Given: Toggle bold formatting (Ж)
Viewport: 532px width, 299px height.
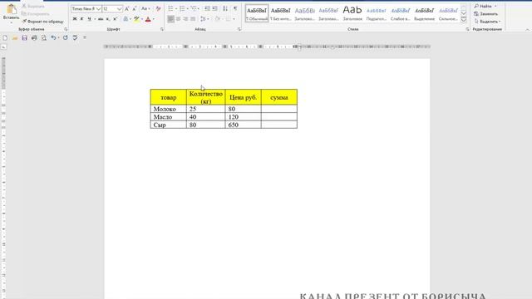Looking at the screenshot, I should coord(75,19).
